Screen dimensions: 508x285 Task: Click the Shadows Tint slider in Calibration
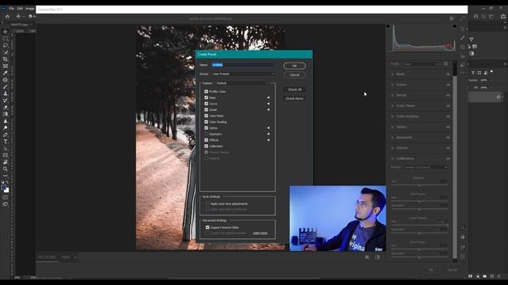419,185
